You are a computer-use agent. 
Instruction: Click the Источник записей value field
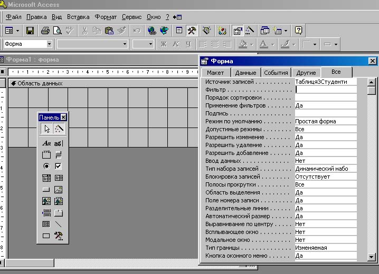point(326,82)
